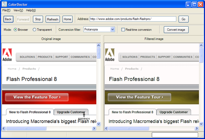Click scroll down arrow of Filtered image pane
The height and width of the screenshot is (139, 205).
tap(201, 124)
